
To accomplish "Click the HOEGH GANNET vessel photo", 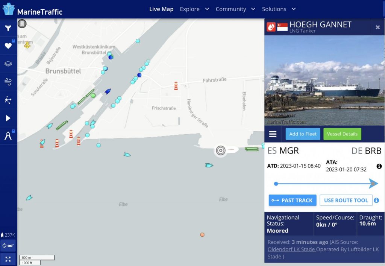I will [324, 80].
